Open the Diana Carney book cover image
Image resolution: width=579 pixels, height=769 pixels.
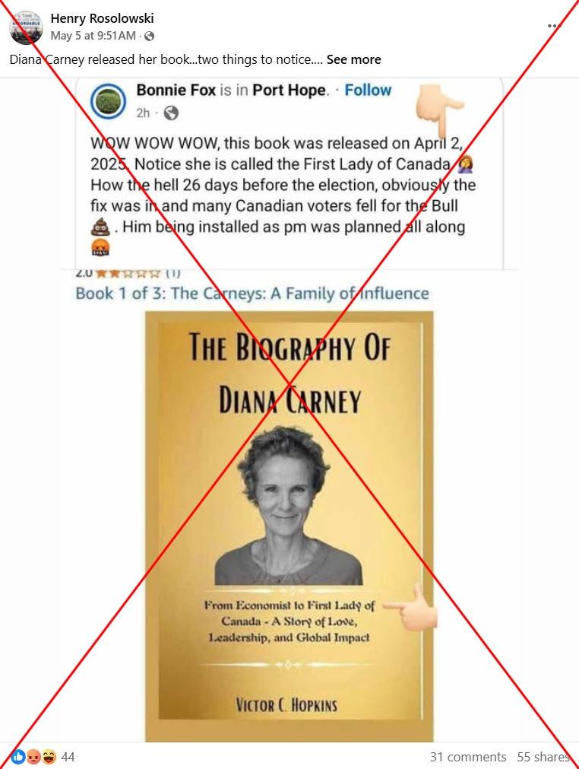pyautogui.click(x=289, y=526)
